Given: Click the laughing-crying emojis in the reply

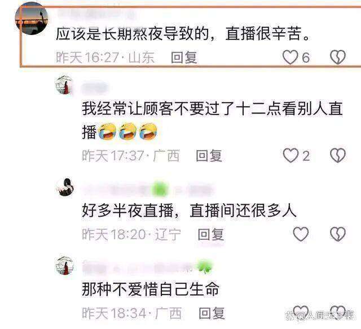Looking at the screenshot, I should pyautogui.click(x=127, y=131).
